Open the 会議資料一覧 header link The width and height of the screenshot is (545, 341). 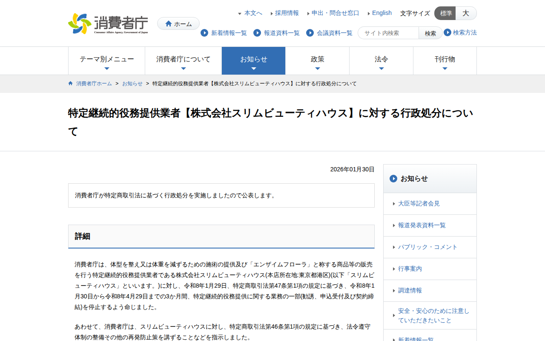click(335, 33)
